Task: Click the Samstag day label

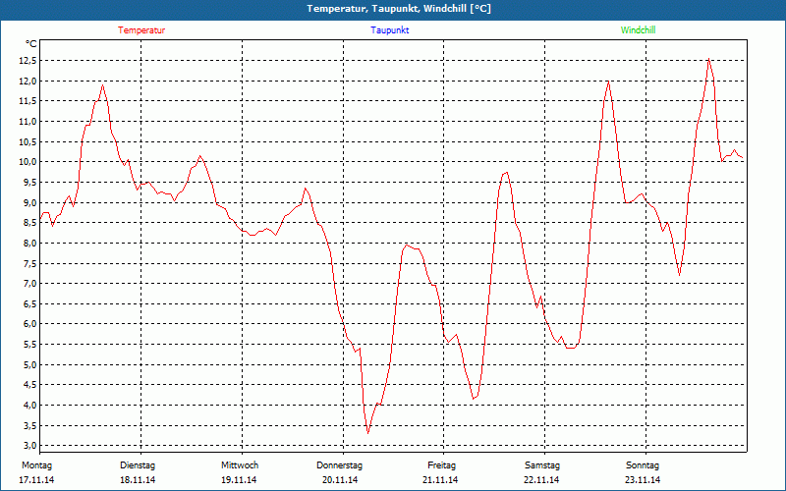Action: (x=542, y=465)
